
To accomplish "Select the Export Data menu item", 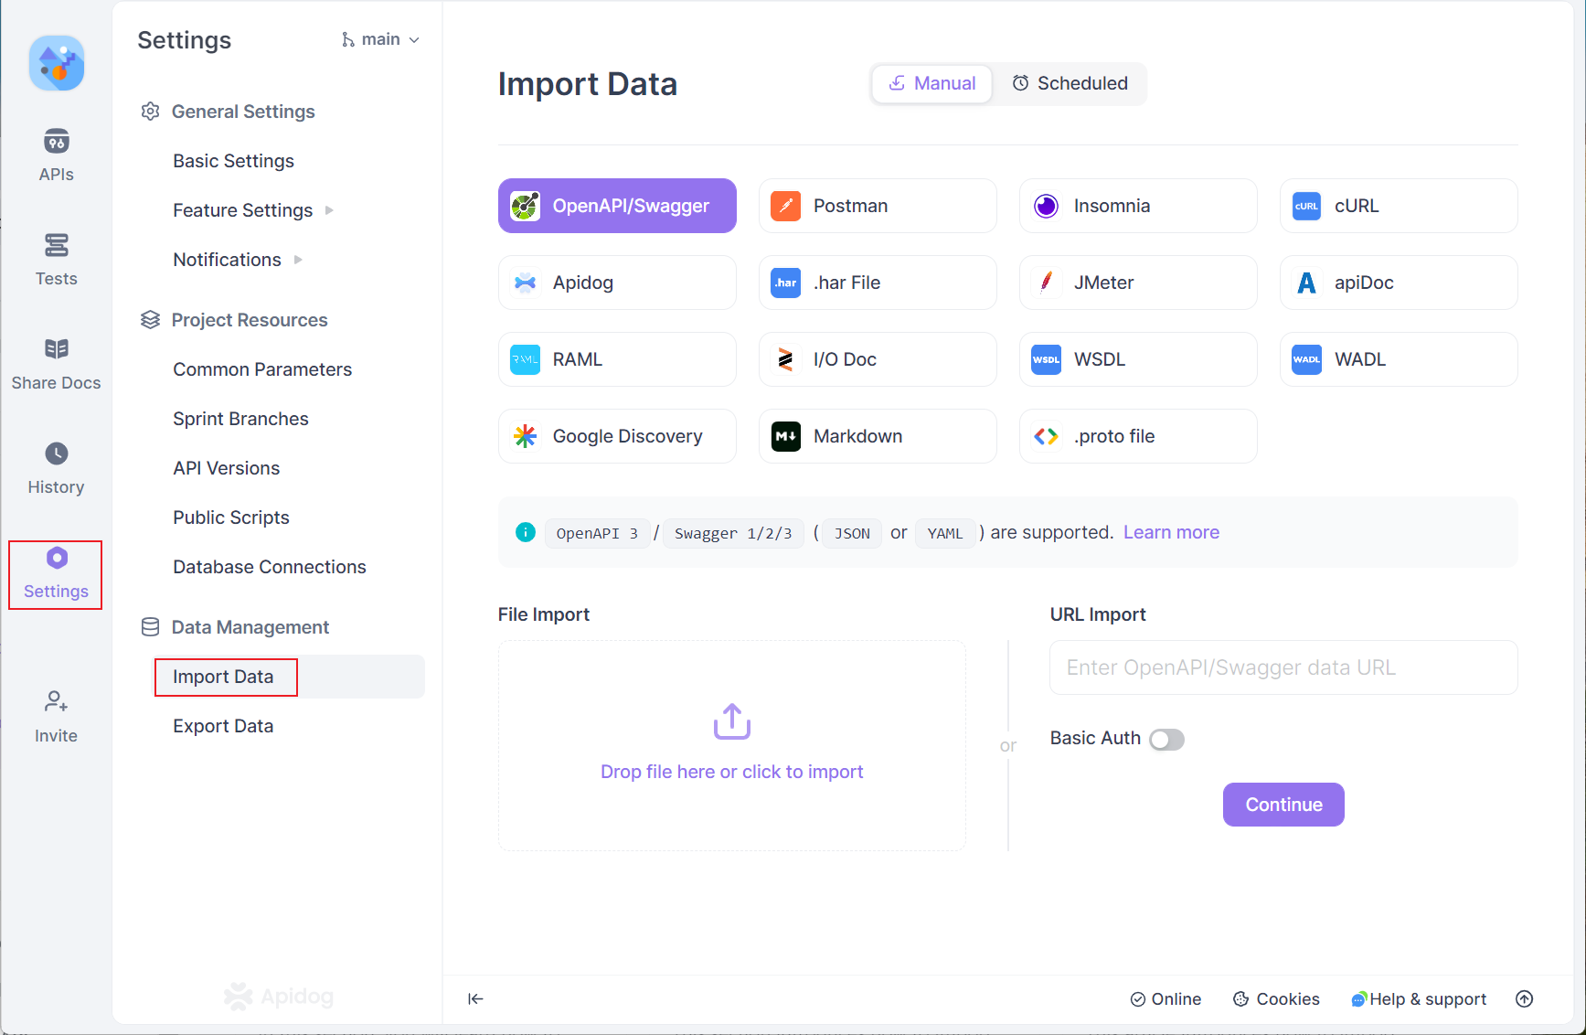I will pos(223,725).
